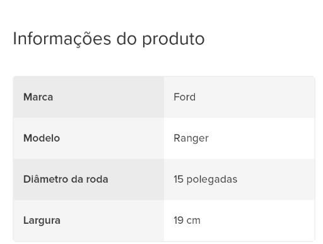323x244 pixels.
Task: Select the 'Largura' label cell
Action: (88, 221)
